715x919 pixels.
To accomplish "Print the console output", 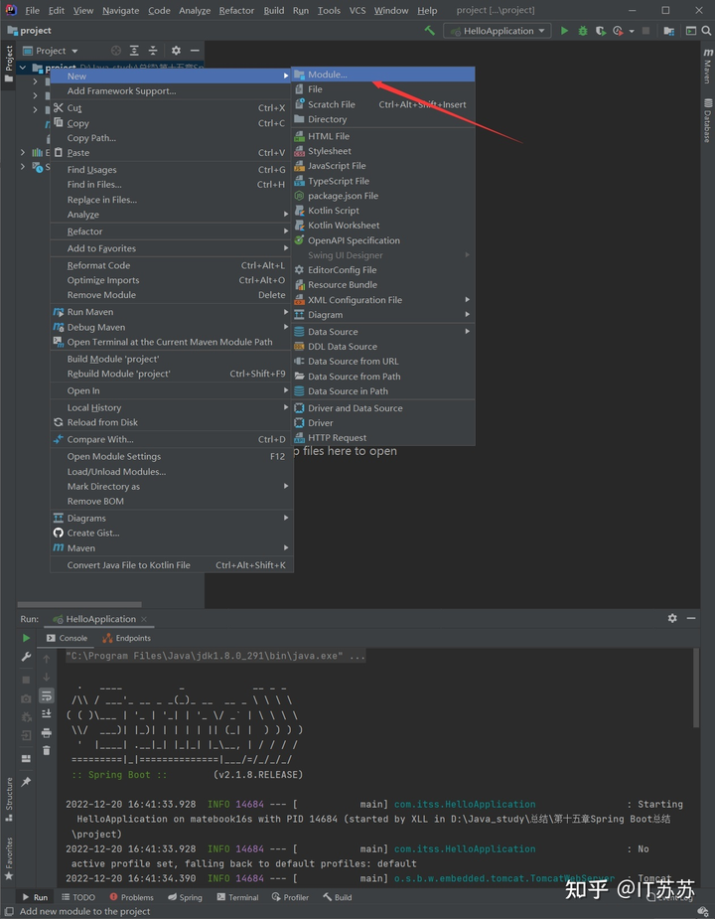I will point(46,733).
